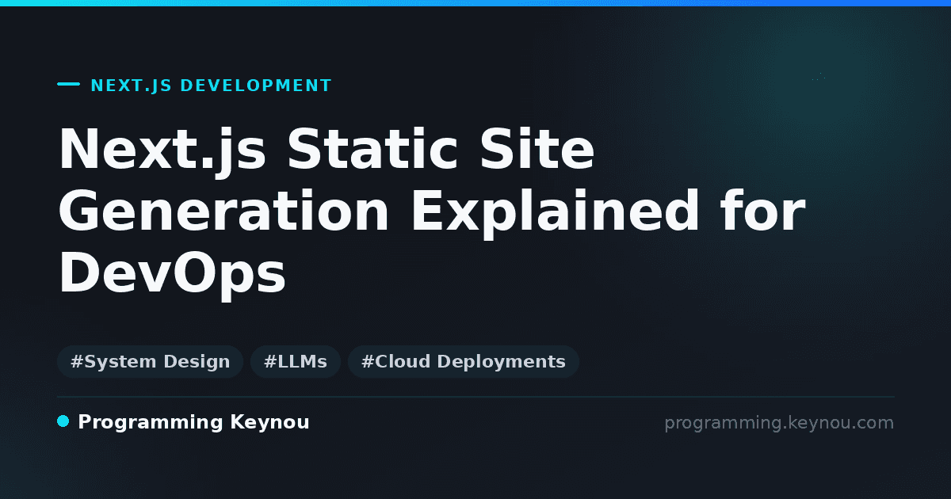Open the #Cloud Deployments tag
Image resolution: width=951 pixels, height=499 pixels.
point(464,362)
